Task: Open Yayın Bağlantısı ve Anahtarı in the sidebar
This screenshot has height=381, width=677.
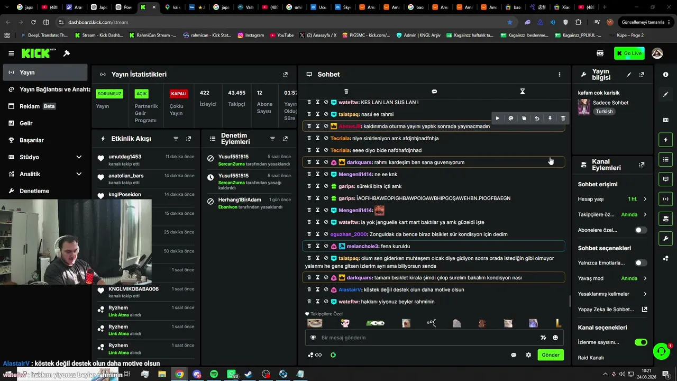Action: [x=45, y=89]
